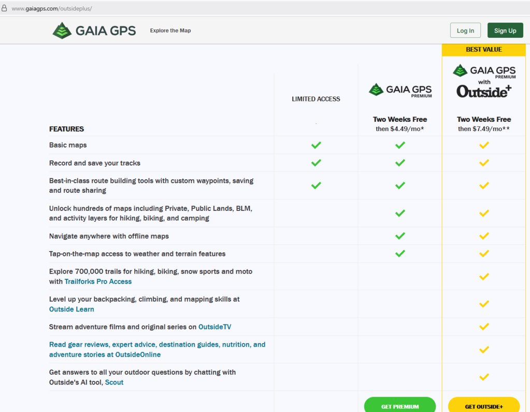Click the Gaia GPS logo in the header
The width and height of the screenshot is (530, 412).
(94, 31)
